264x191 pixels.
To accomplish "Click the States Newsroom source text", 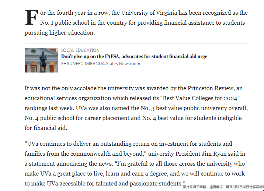I will pyautogui.click(x=123, y=64).
